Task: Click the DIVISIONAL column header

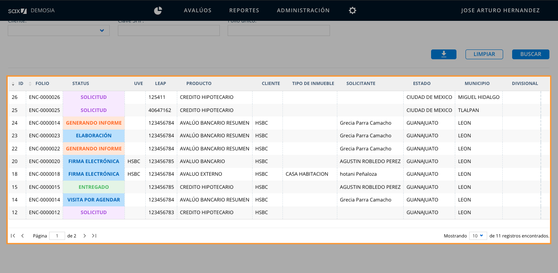Action: pyautogui.click(x=525, y=83)
